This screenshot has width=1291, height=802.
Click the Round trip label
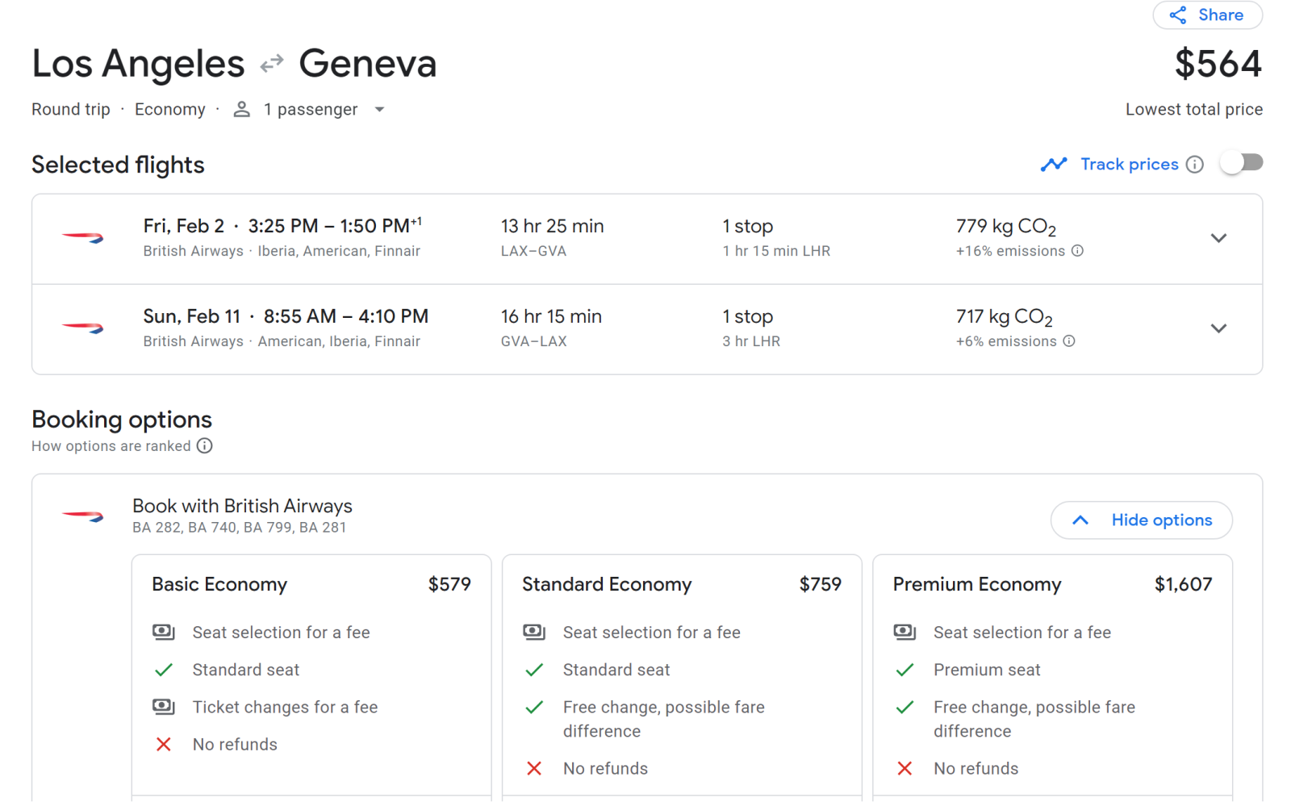(x=71, y=109)
